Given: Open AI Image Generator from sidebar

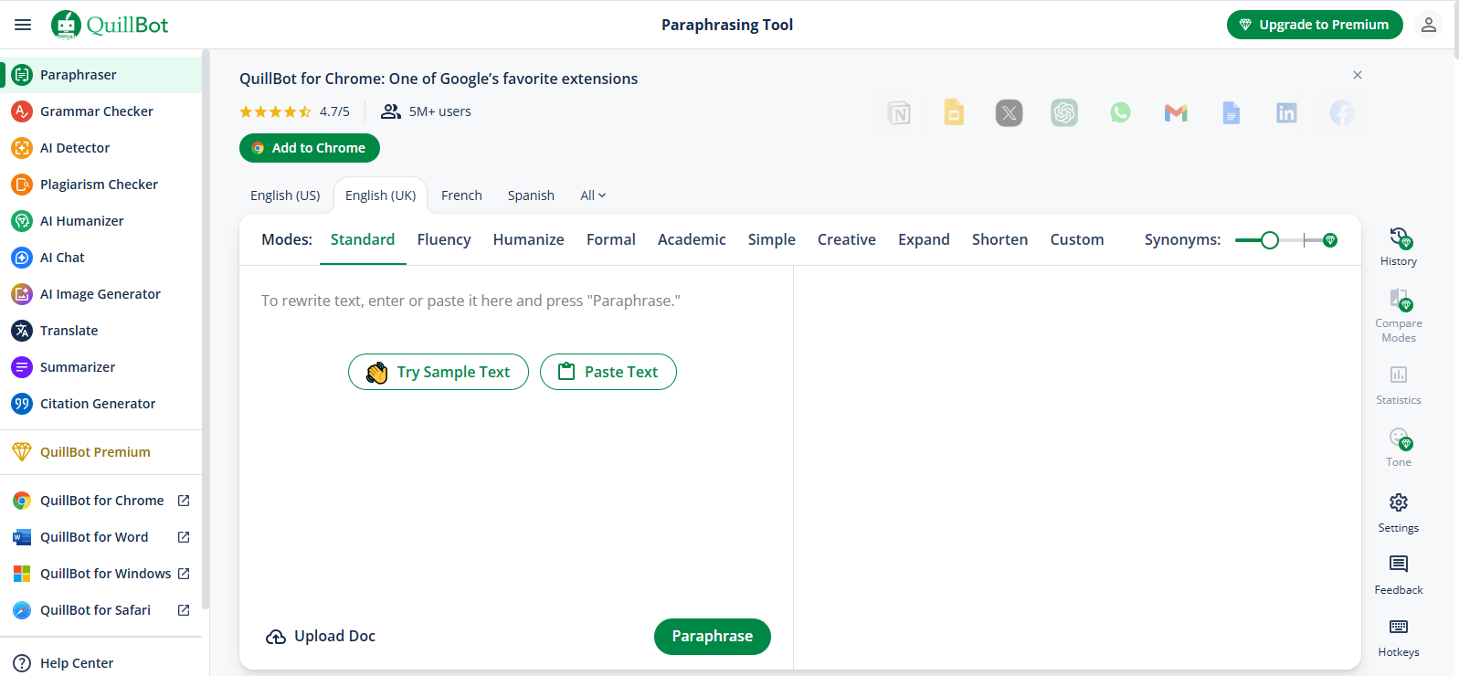Looking at the screenshot, I should coord(100,294).
